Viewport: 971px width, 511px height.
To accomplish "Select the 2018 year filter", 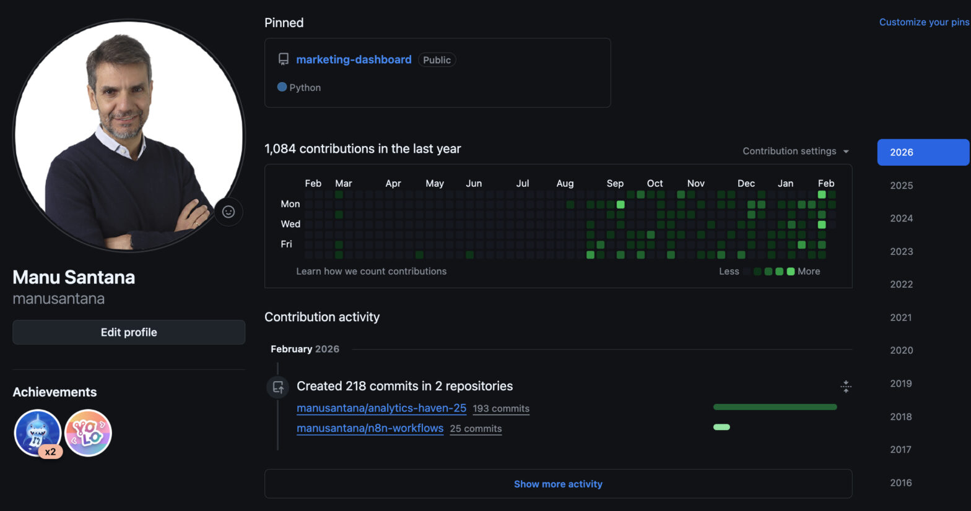I will pos(901,417).
